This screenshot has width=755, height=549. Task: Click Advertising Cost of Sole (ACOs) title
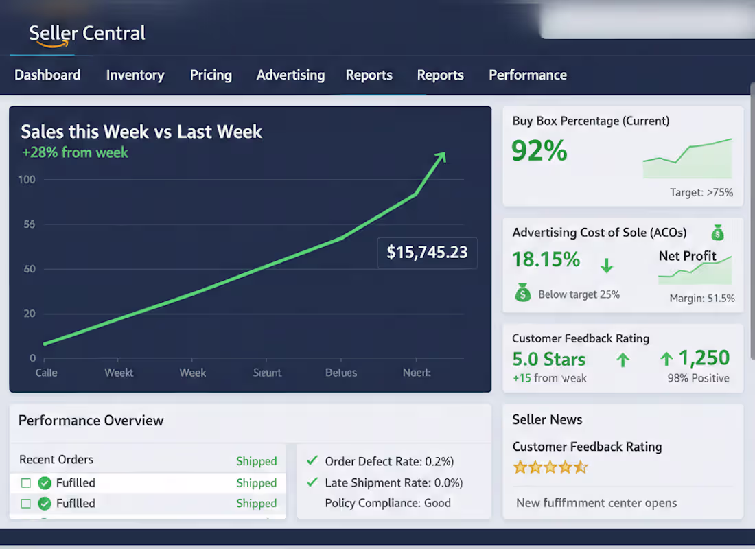[x=599, y=233]
